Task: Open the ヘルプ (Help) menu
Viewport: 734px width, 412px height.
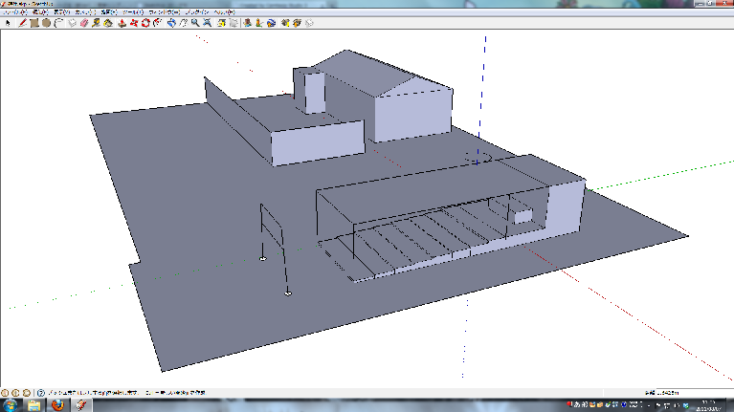Action: click(222, 13)
